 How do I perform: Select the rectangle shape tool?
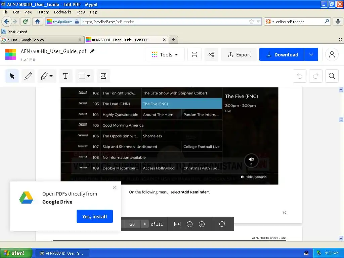click(82, 76)
